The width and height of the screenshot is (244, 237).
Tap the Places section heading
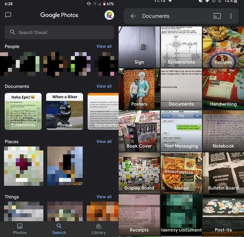(x=12, y=142)
